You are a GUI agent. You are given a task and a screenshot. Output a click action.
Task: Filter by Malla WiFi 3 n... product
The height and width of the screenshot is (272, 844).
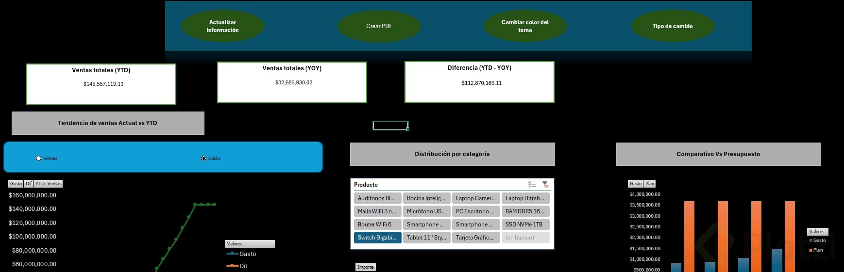pyautogui.click(x=377, y=211)
